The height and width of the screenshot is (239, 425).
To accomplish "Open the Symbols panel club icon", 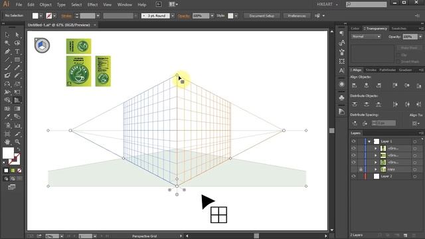I will (342, 98).
